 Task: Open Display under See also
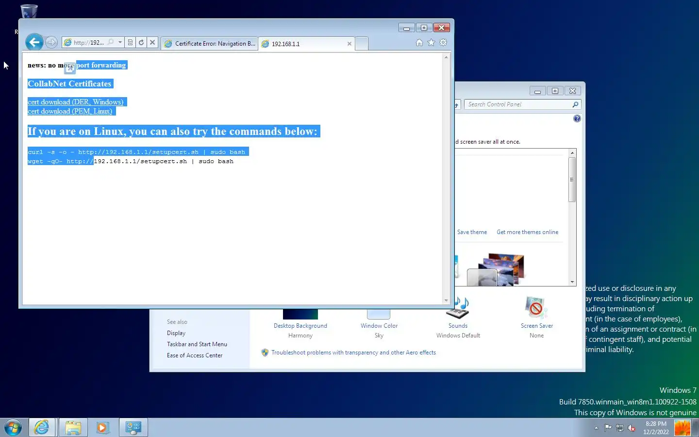click(176, 333)
